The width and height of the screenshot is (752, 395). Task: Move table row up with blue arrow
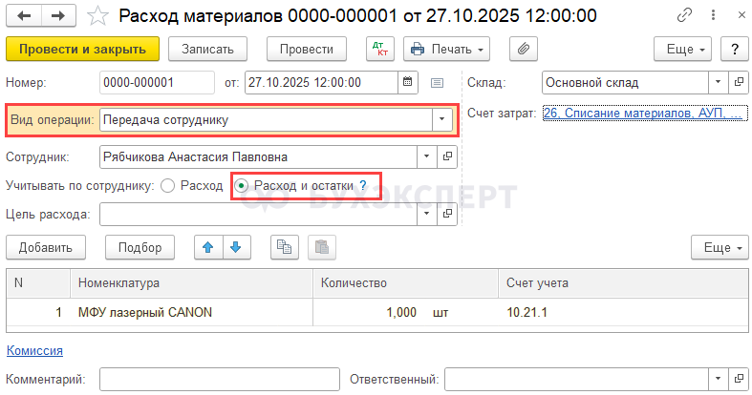[208, 247]
